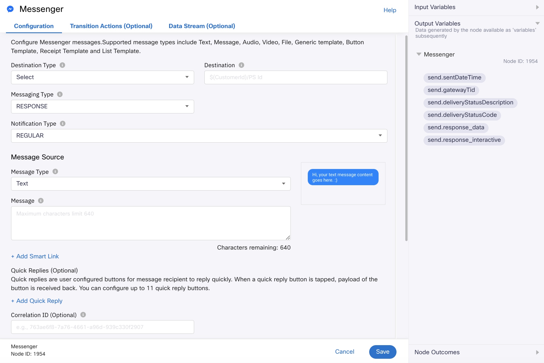544x363 pixels.
Task: Click Add Quick Reply
Action: (x=37, y=301)
